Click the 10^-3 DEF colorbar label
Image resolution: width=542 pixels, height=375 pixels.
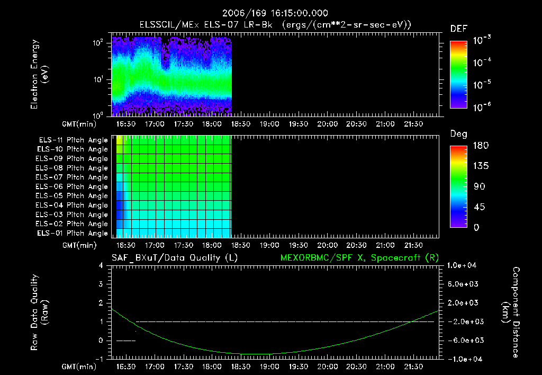click(482, 39)
